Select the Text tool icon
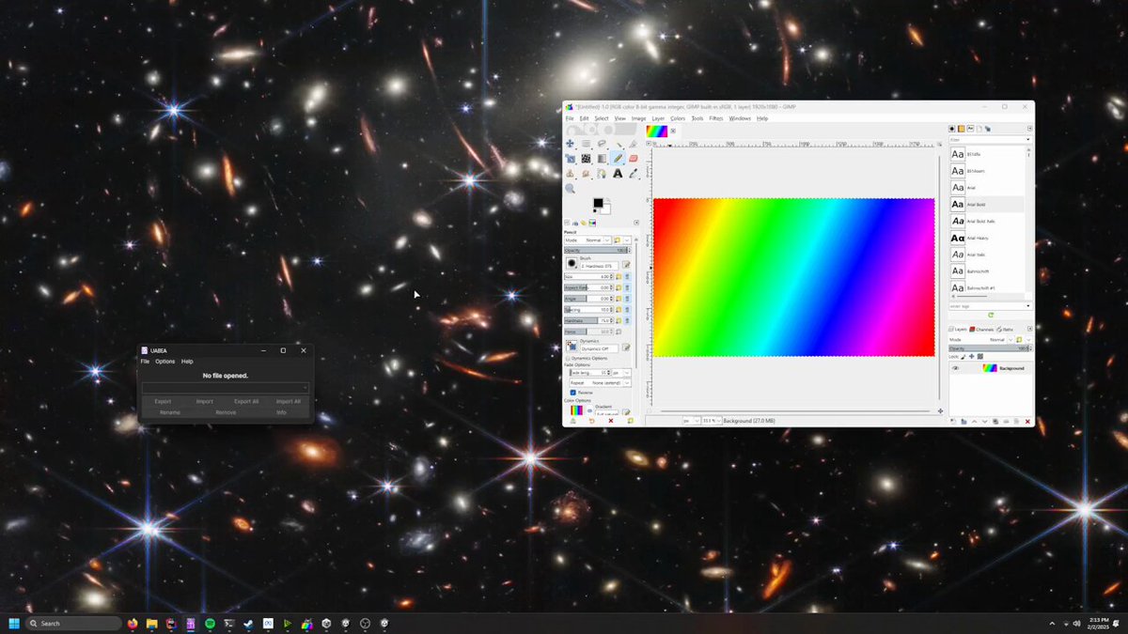Screen dimensions: 1128x634 618,173
